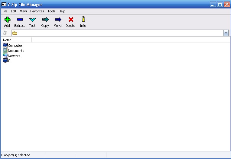
Task: Open the Tools menu
Action: pos(51,11)
